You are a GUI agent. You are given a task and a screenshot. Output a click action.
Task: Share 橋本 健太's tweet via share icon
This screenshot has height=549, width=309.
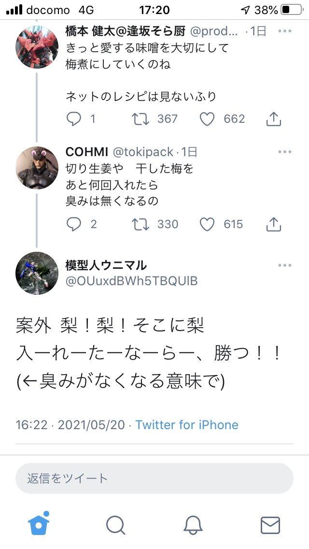click(274, 119)
